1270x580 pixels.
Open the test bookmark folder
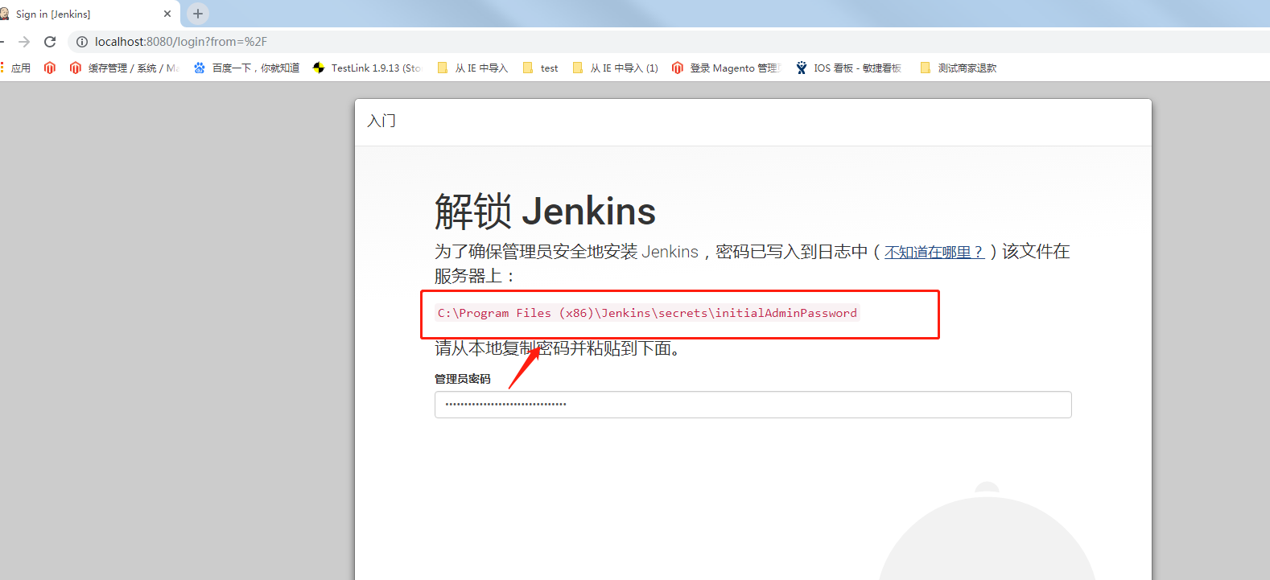point(541,68)
